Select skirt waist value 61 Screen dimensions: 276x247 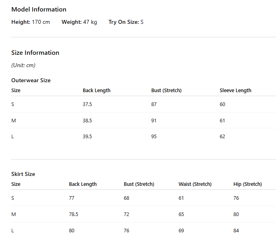(181, 198)
